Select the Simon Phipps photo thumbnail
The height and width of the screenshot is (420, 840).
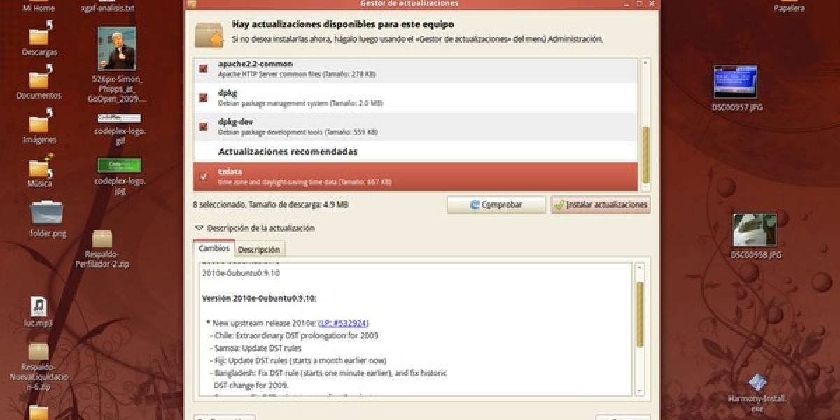[117, 48]
